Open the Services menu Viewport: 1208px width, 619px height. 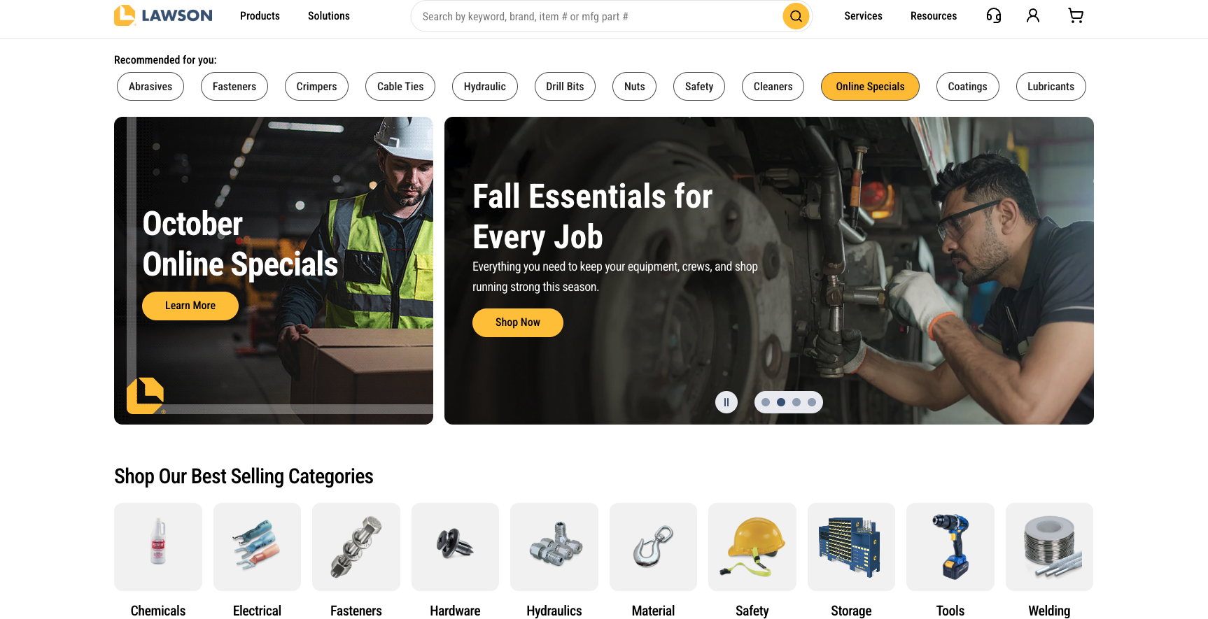[x=863, y=16]
